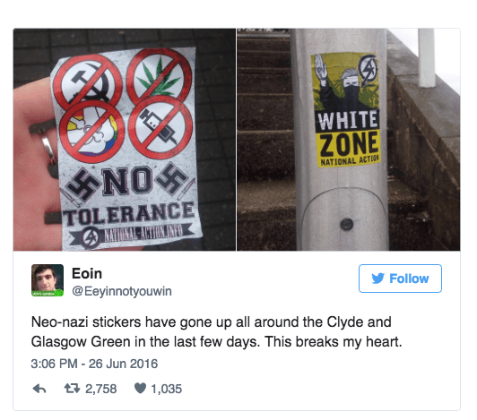This screenshot has width=477, height=420.
Task: Click the yellow sticker on the lamppost
Action: coord(347,110)
